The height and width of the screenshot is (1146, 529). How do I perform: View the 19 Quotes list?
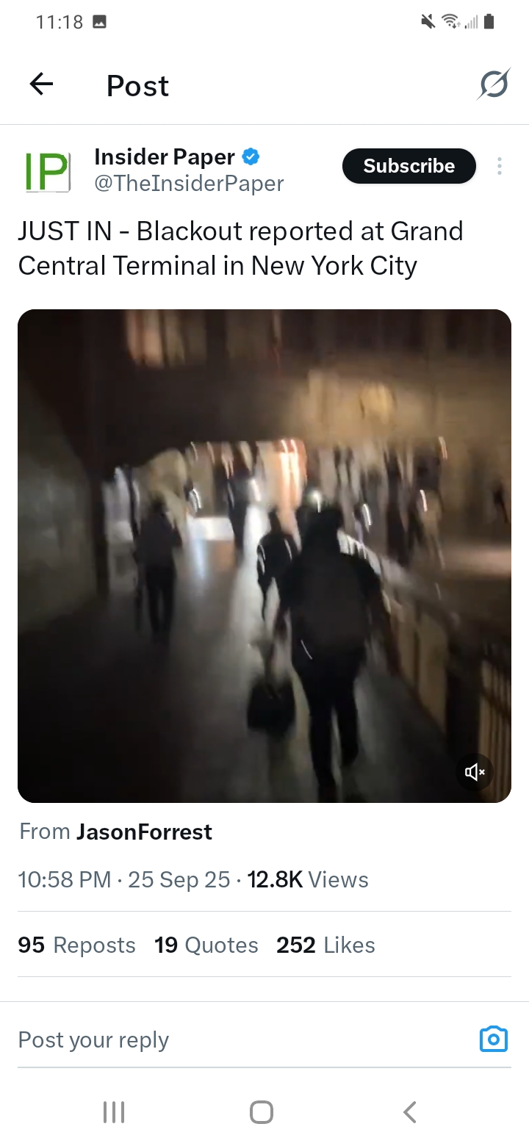(x=206, y=945)
